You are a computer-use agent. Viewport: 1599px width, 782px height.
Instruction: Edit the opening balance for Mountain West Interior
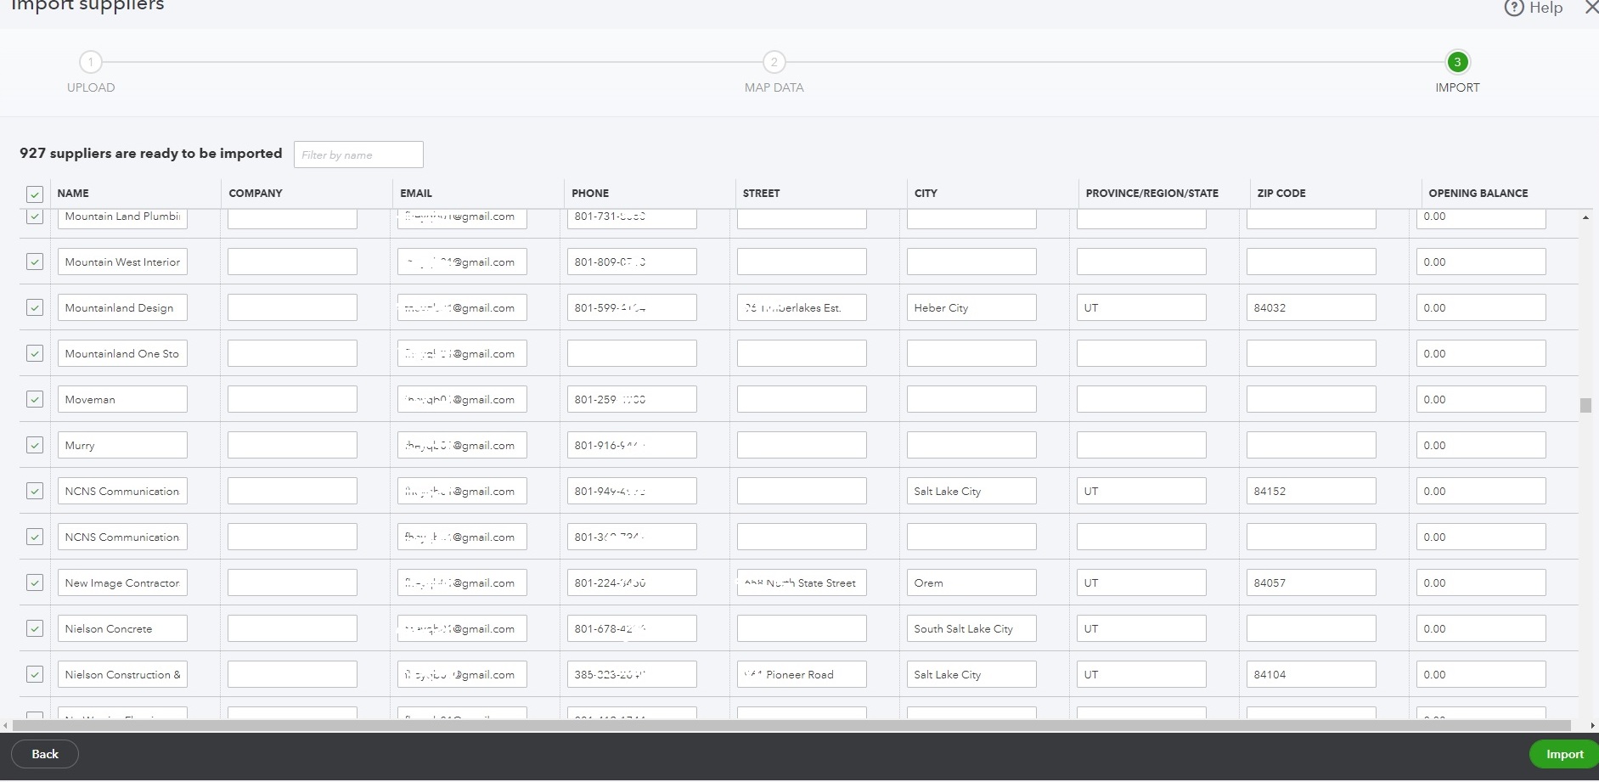(1481, 262)
